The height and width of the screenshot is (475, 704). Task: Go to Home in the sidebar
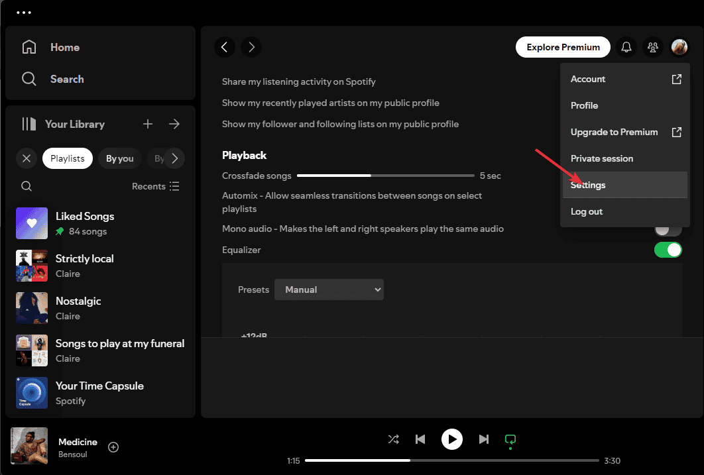(51, 47)
